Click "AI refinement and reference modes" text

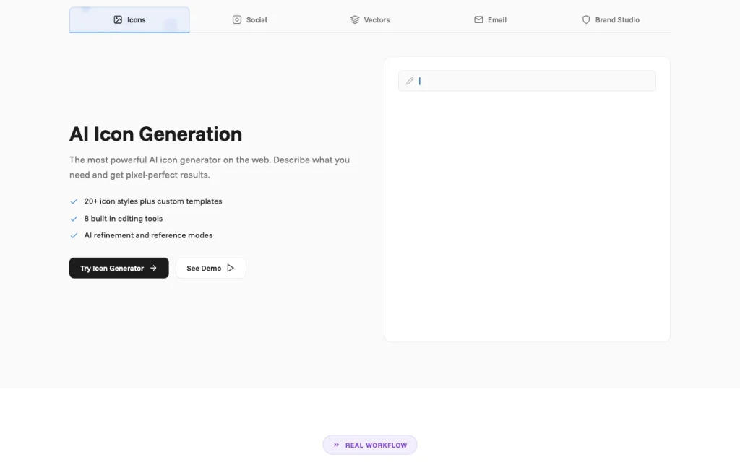pyautogui.click(x=148, y=235)
